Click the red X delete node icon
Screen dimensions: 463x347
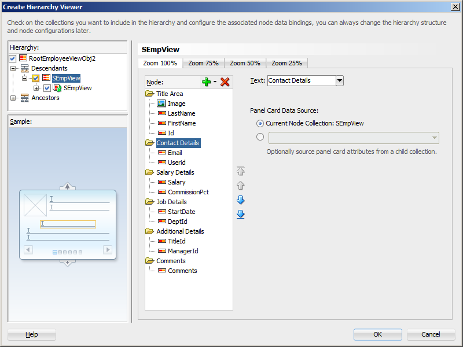tap(225, 82)
